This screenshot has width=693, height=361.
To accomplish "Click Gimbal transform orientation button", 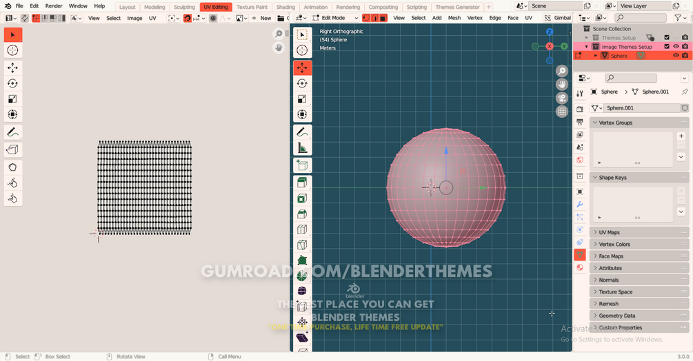I will pyautogui.click(x=557, y=18).
